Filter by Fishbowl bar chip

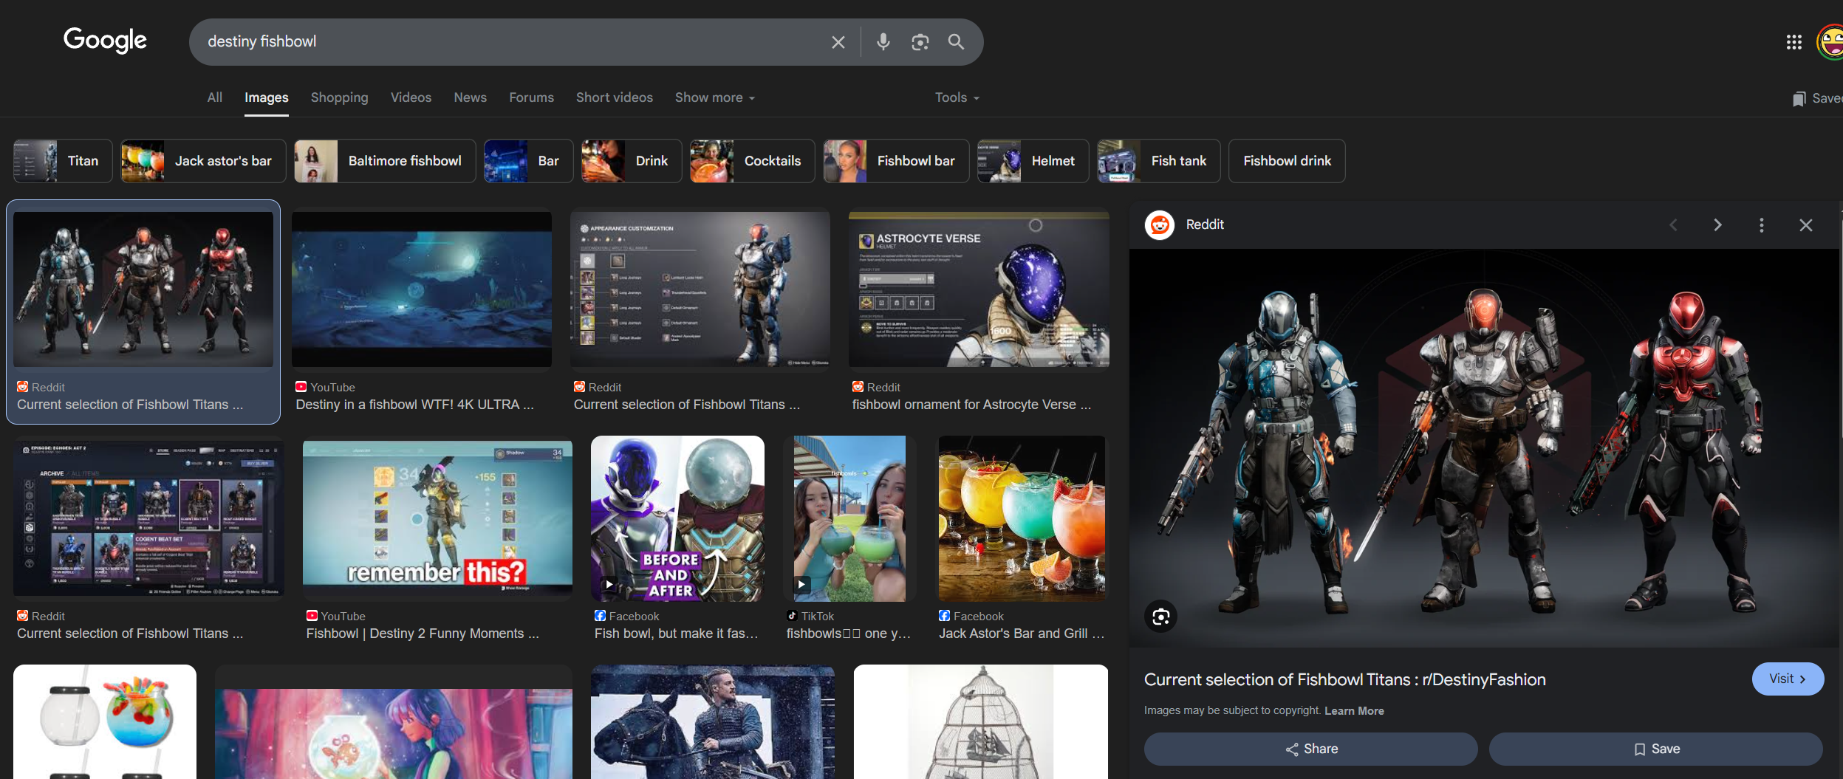[x=896, y=161]
